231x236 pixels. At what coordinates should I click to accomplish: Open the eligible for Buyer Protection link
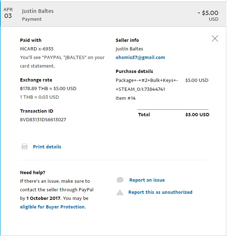[x=52, y=207]
